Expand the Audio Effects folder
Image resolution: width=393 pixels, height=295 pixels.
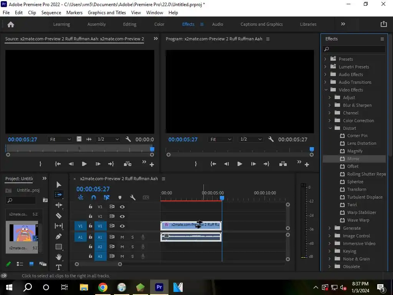coord(325,75)
